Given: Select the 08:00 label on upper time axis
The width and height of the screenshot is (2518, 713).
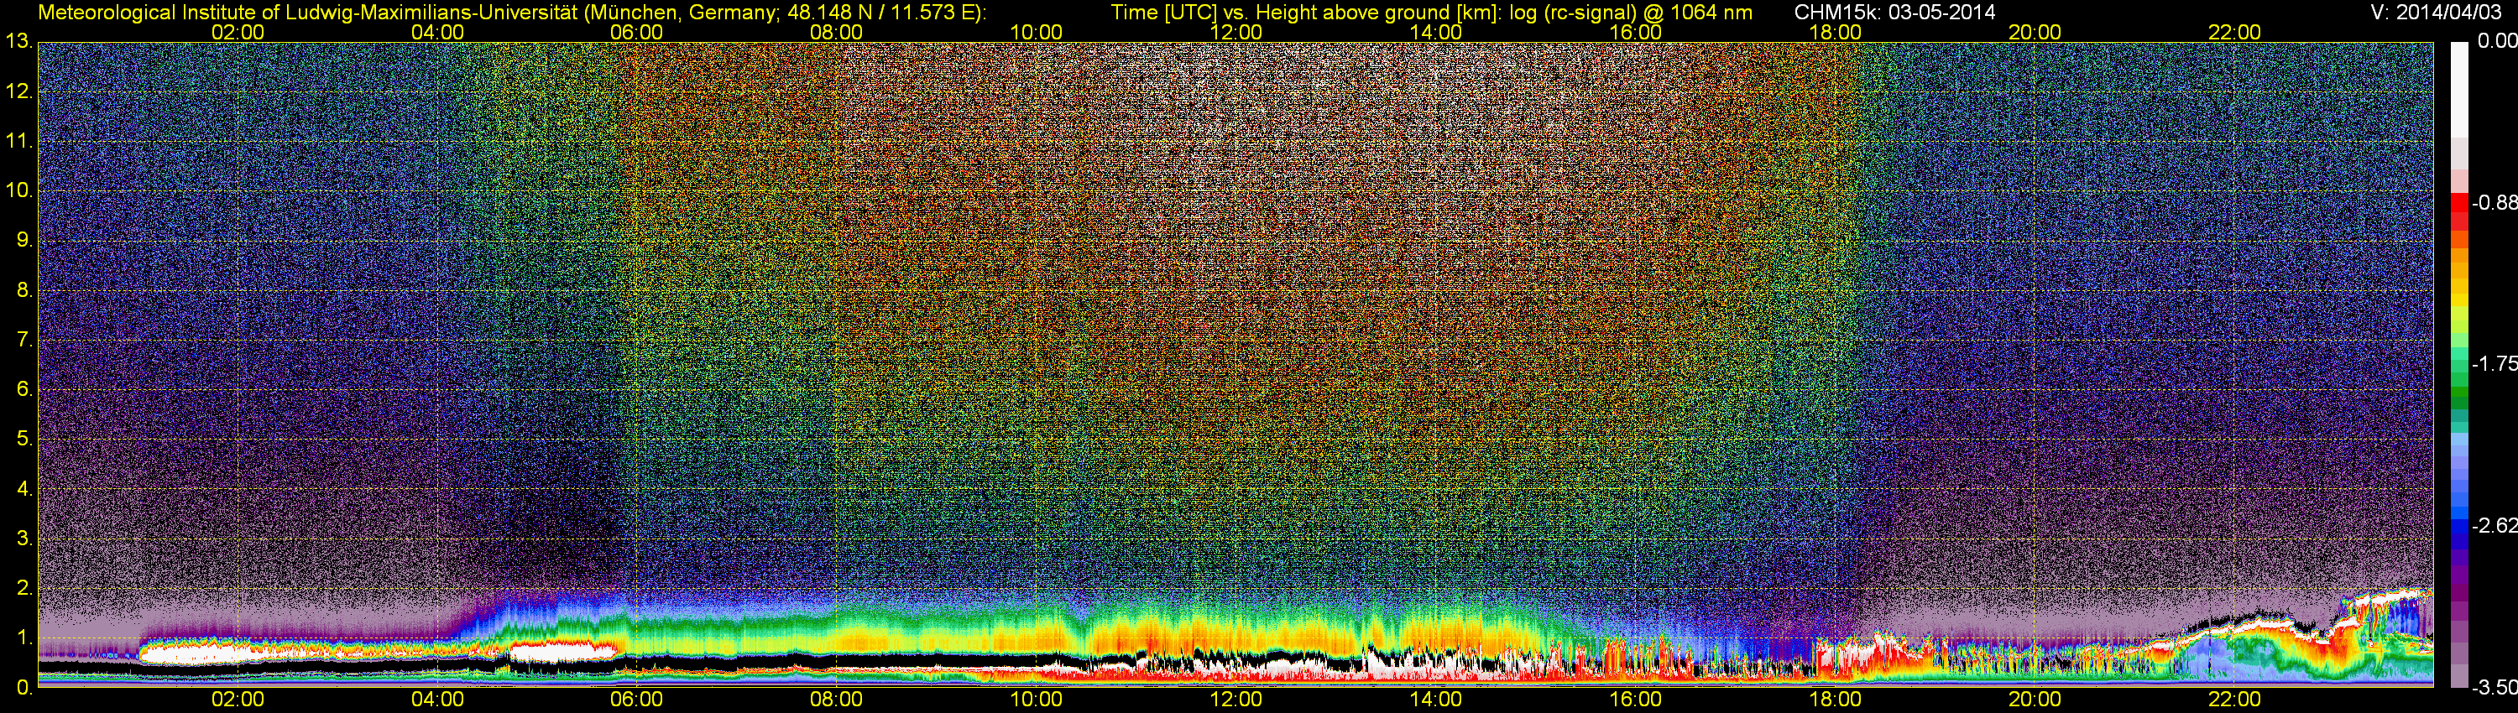Looking at the screenshot, I should (x=837, y=32).
